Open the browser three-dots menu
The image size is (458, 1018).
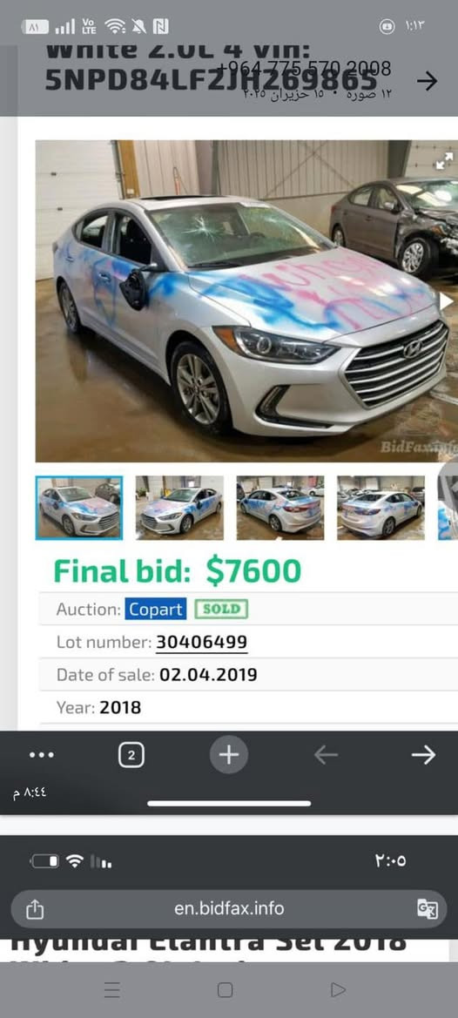click(42, 755)
